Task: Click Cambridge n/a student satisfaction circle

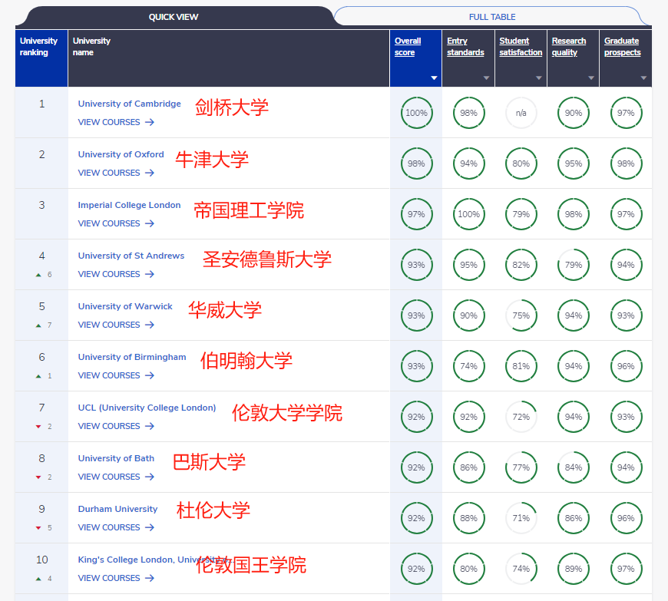Action: point(521,113)
